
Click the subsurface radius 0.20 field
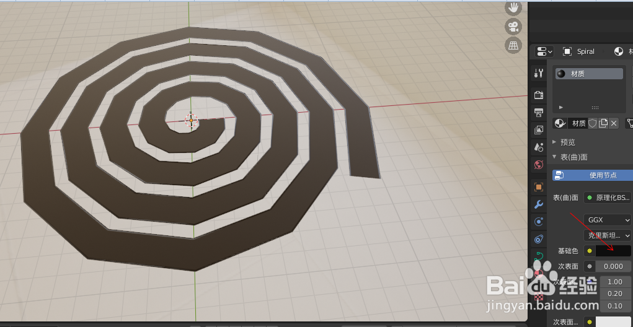(615, 294)
